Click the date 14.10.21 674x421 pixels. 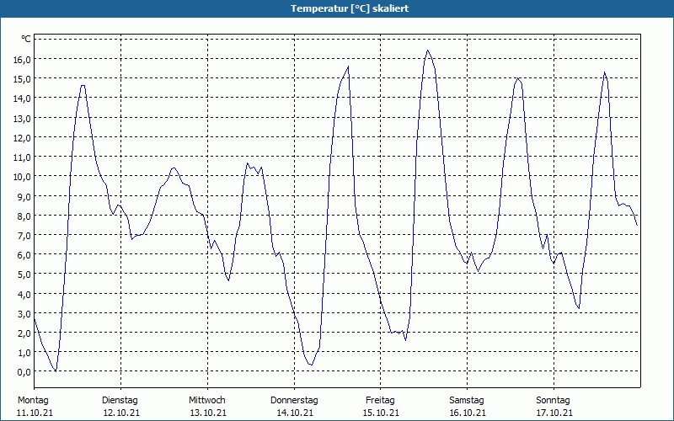295,413
